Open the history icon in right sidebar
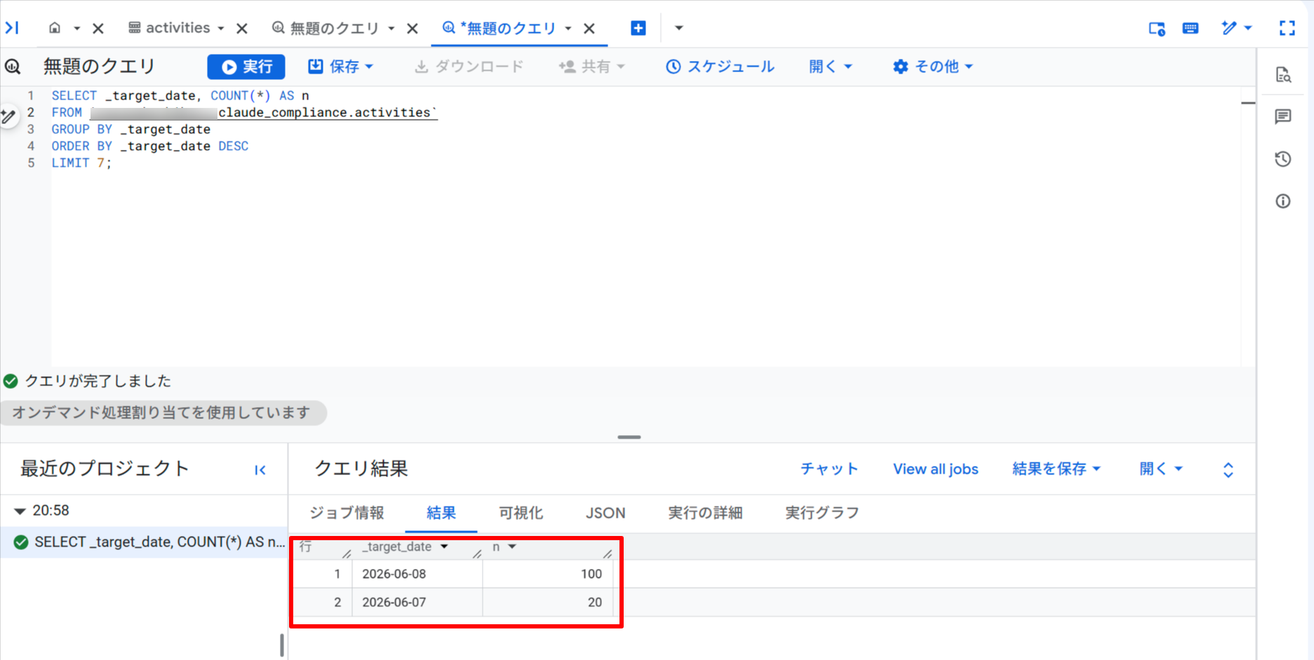The image size is (1314, 660). pyautogui.click(x=1283, y=159)
